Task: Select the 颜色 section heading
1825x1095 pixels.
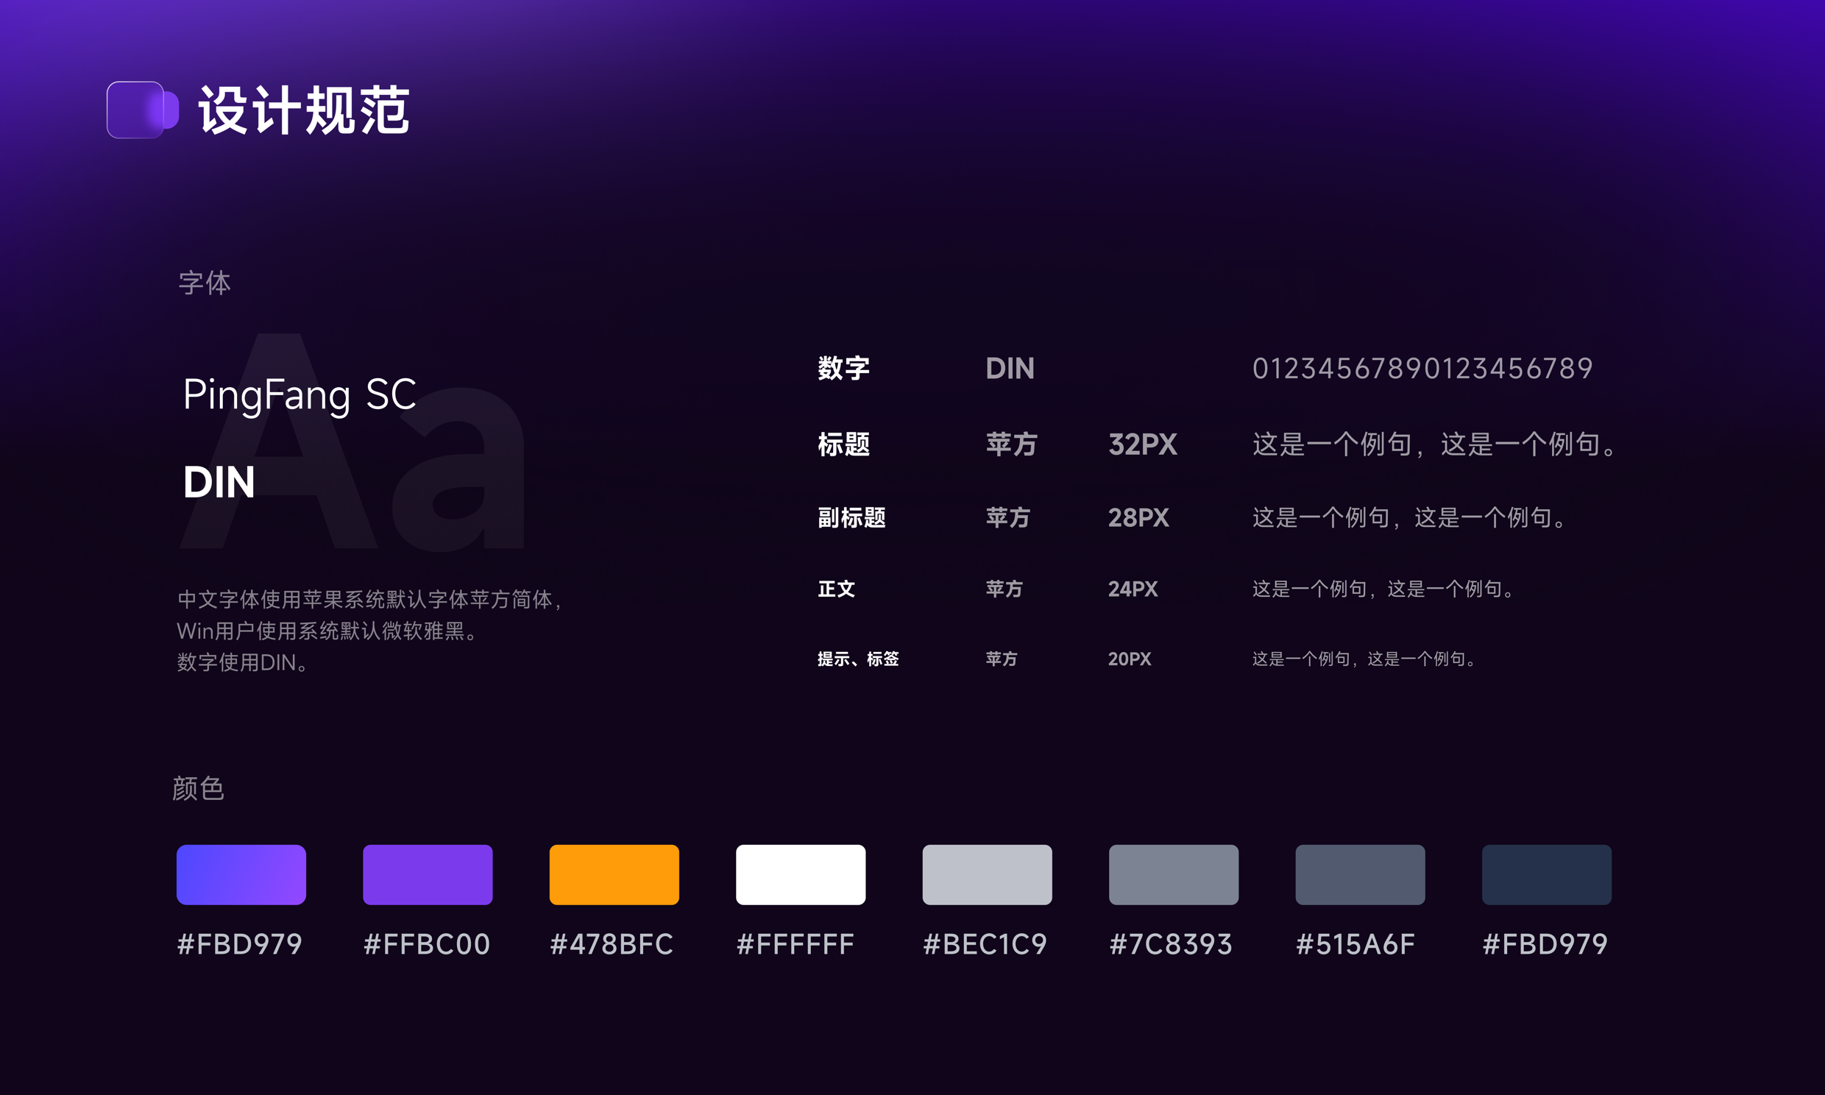Action: [x=198, y=788]
